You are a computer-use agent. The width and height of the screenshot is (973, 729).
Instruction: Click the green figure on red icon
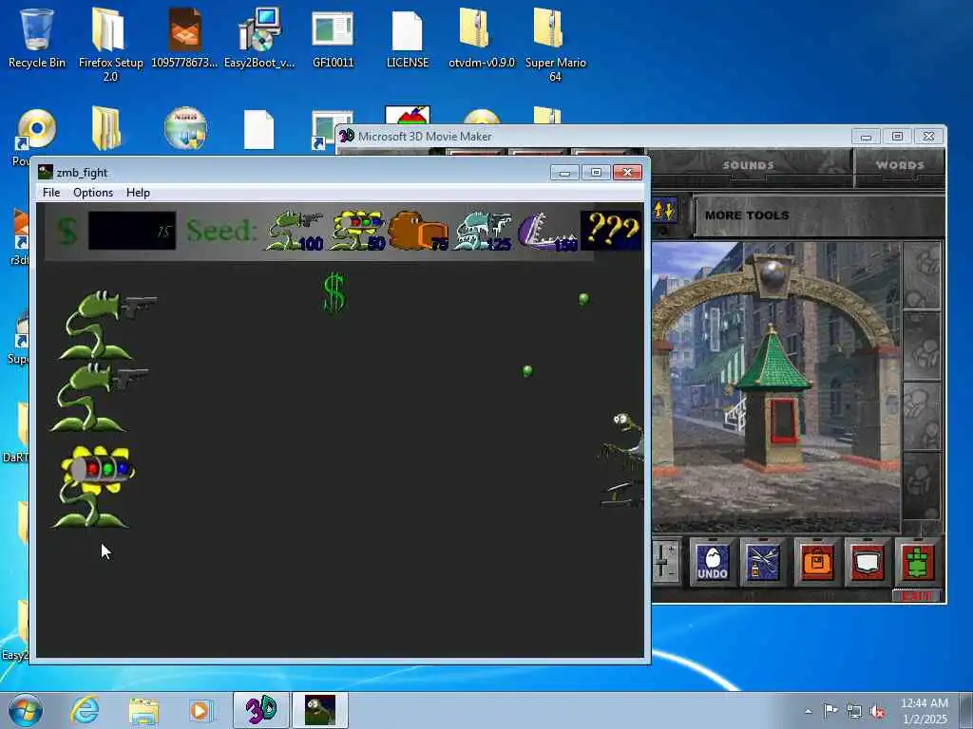coord(917,562)
